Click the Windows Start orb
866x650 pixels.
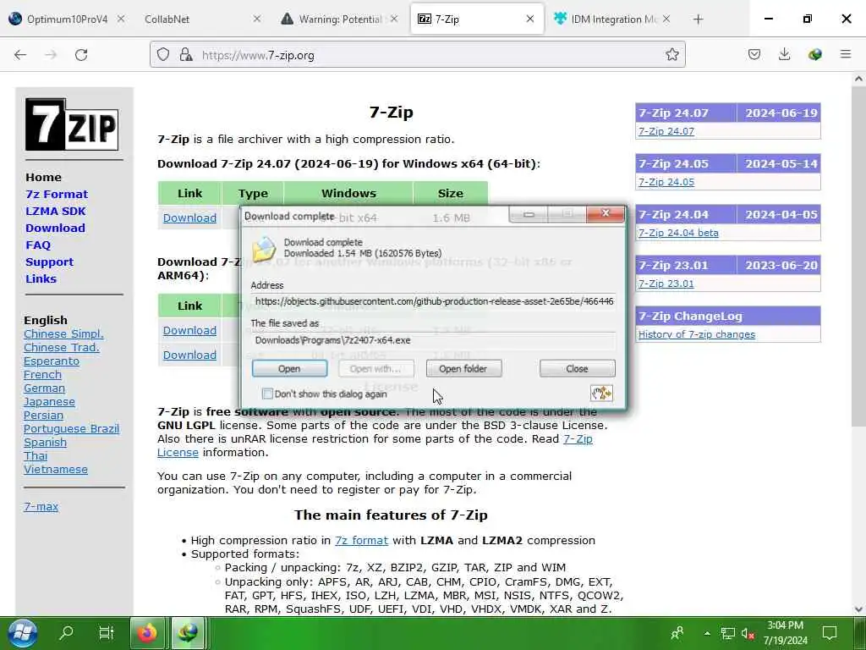pyautogui.click(x=23, y=633)
